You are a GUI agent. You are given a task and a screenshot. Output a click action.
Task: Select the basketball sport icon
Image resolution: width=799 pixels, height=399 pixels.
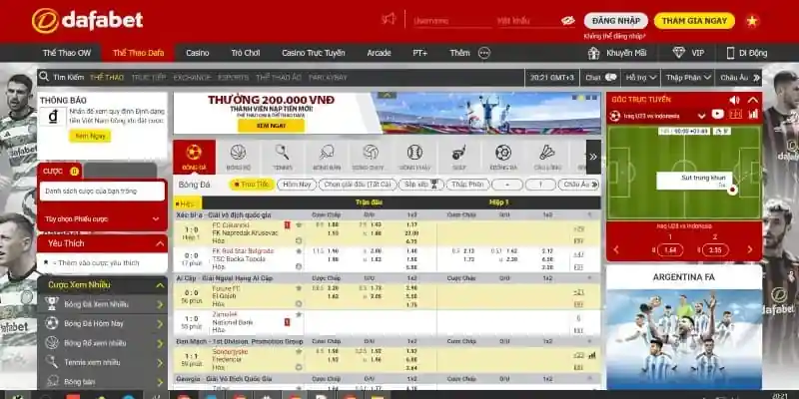(238, 157)
